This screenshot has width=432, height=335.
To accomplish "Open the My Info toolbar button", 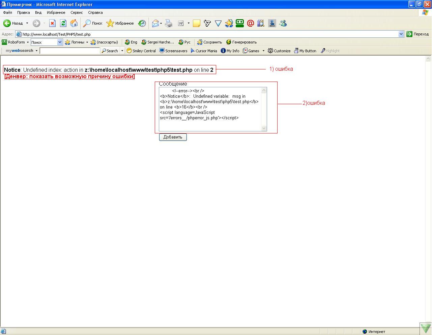I will point(230,51).
